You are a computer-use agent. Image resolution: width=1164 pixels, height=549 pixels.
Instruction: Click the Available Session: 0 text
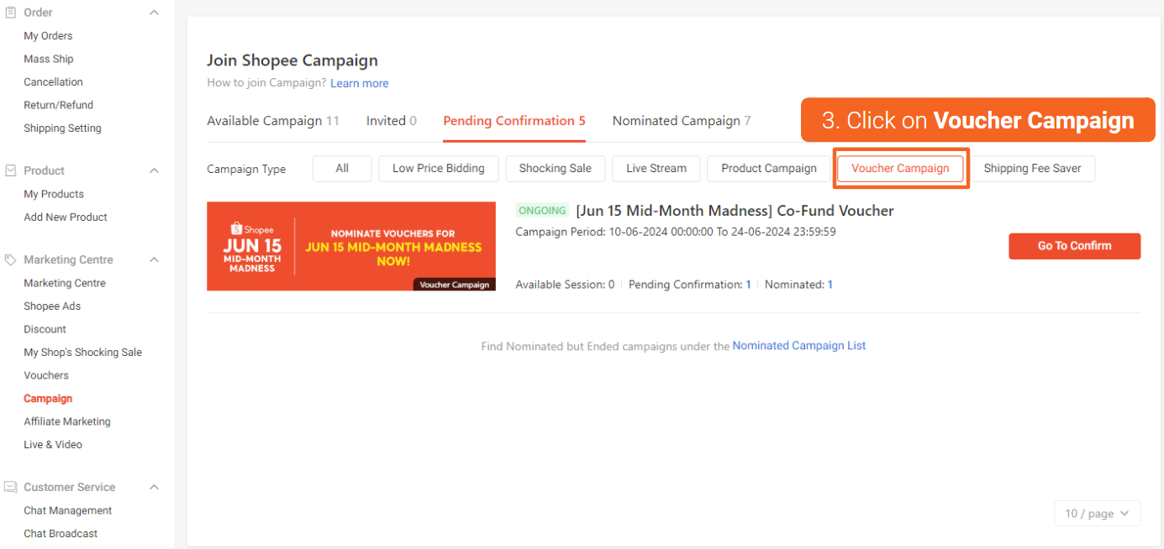[x=565, y=285]
